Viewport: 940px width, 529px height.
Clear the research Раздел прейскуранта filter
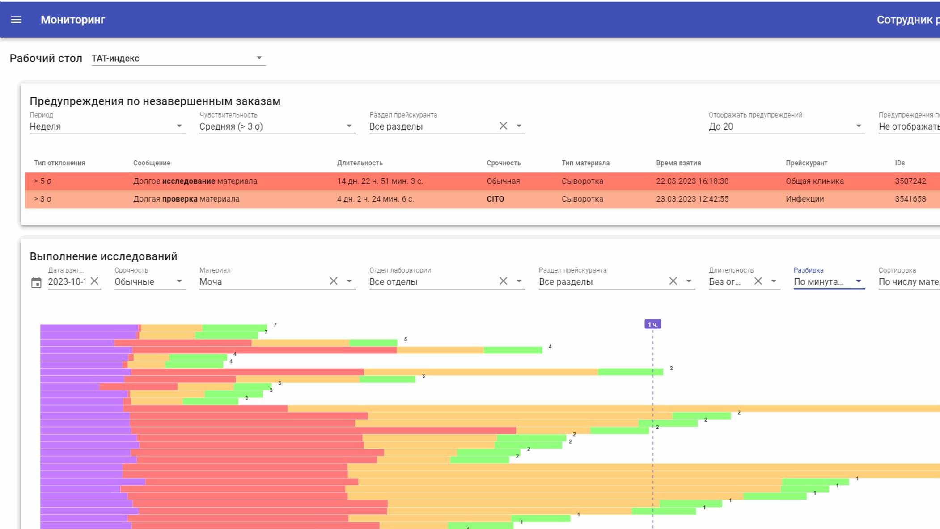tap(673, 281)
